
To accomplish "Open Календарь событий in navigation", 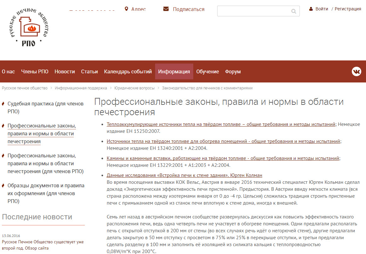I will (128, 72).
